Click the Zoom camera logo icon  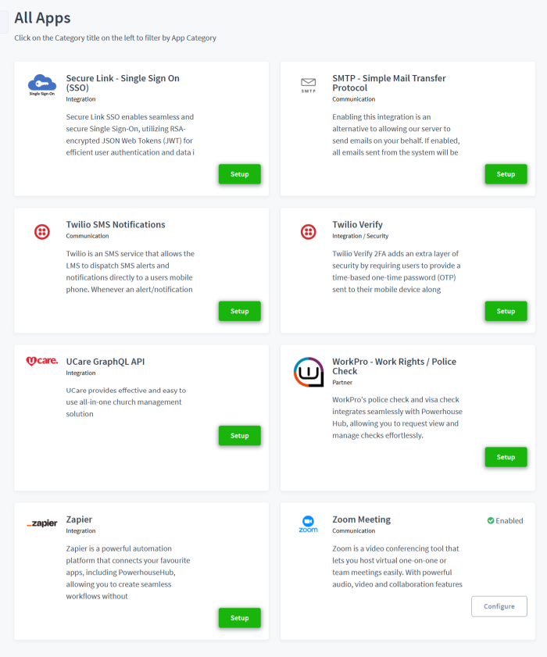tap(308, 522)
